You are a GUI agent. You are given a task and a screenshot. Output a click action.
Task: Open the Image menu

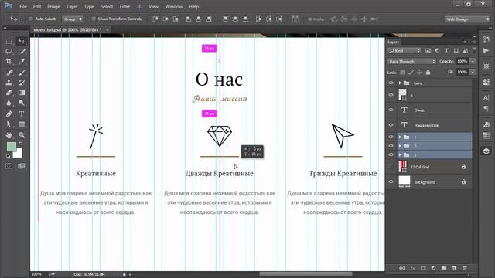[x=53, y=6]
